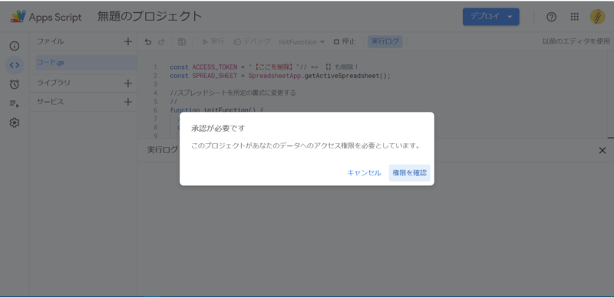
Task: Click キャンセル in the authorization dialog
Action: point(364,173)
